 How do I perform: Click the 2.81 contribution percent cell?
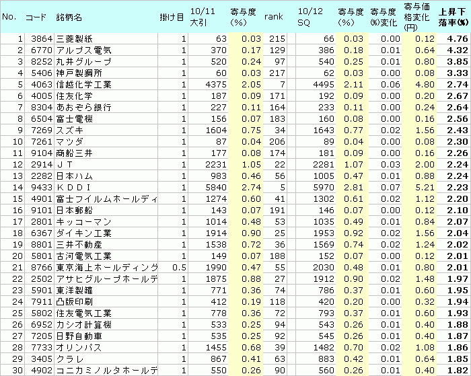tap(353, 188)
